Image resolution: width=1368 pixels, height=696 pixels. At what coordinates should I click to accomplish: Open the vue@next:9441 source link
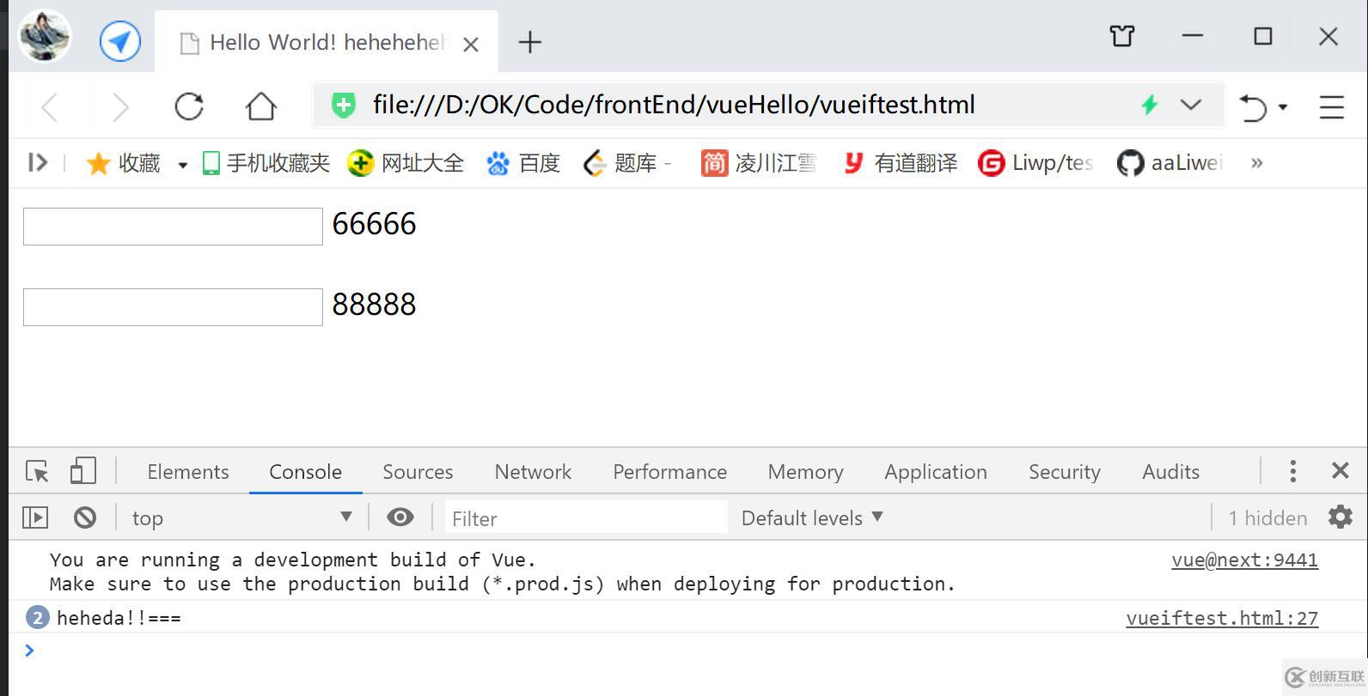(1244, 560)
